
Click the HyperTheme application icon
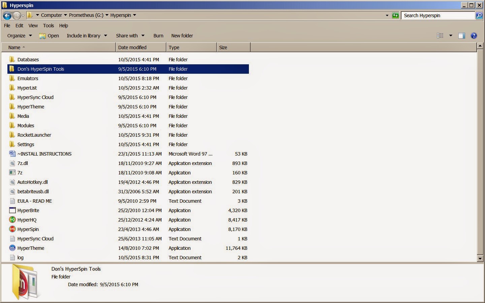click(x=12, y=248)
